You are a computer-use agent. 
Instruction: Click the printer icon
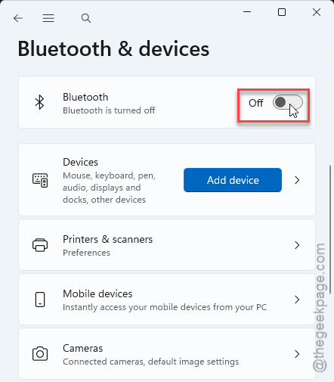pos(40,245)
